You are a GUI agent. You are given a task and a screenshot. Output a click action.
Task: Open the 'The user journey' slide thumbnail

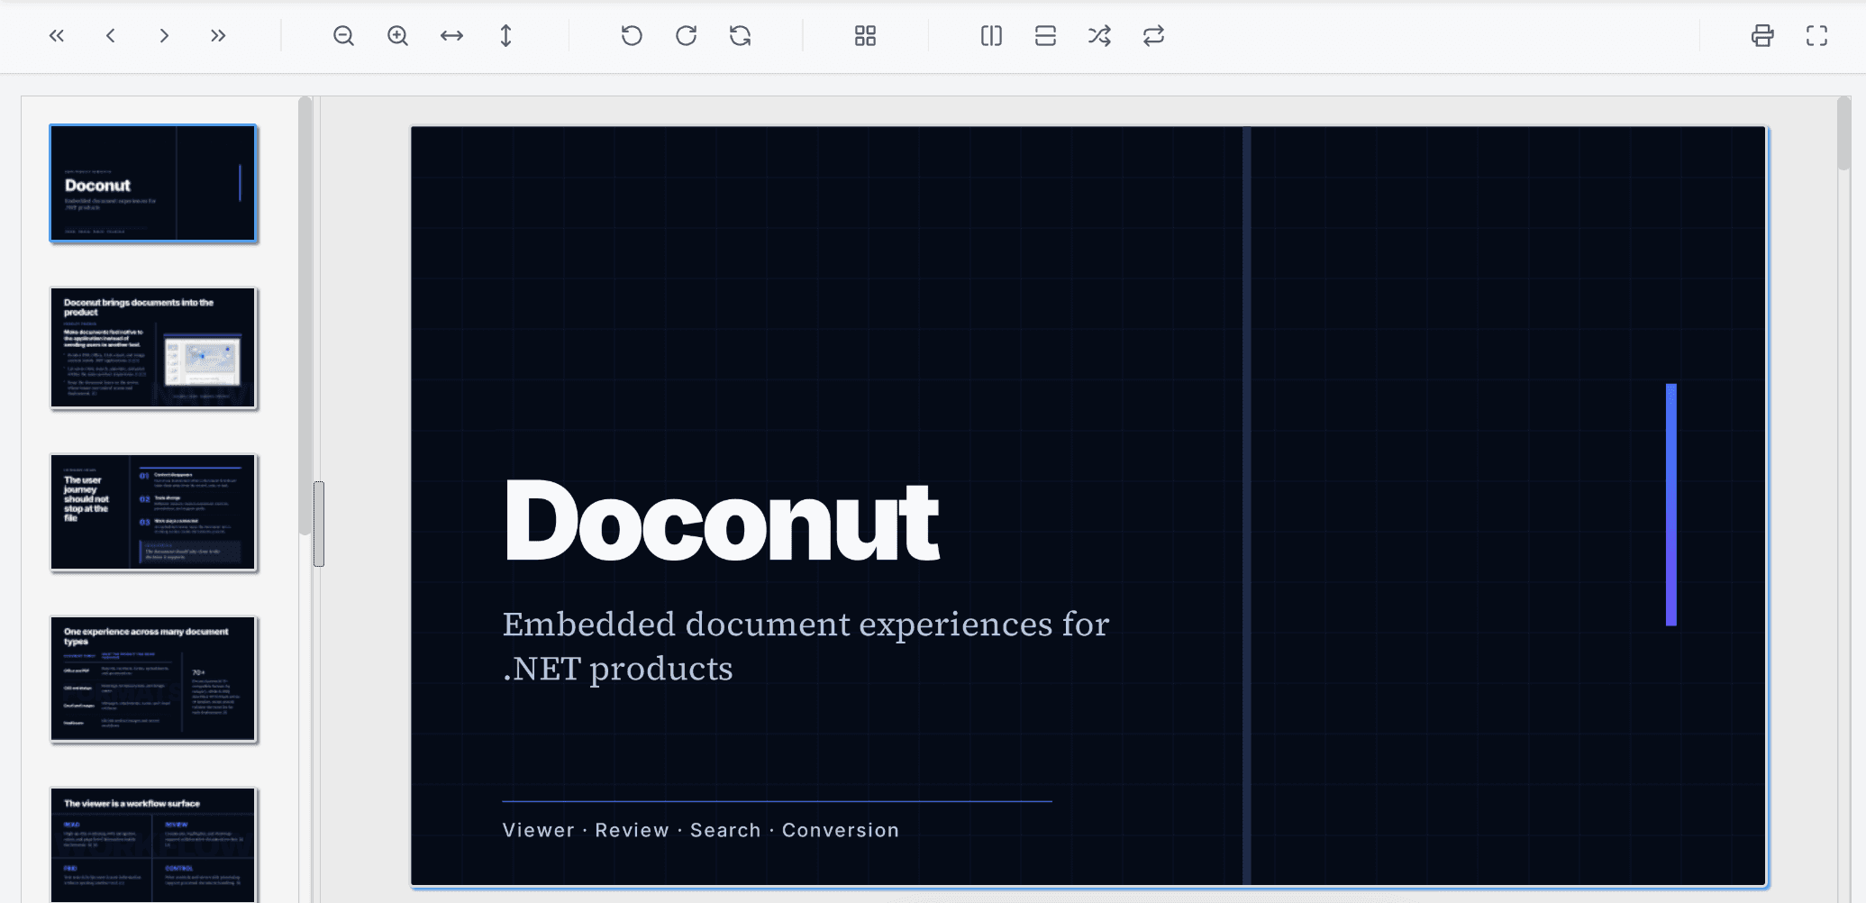click(x=153, y=512)
